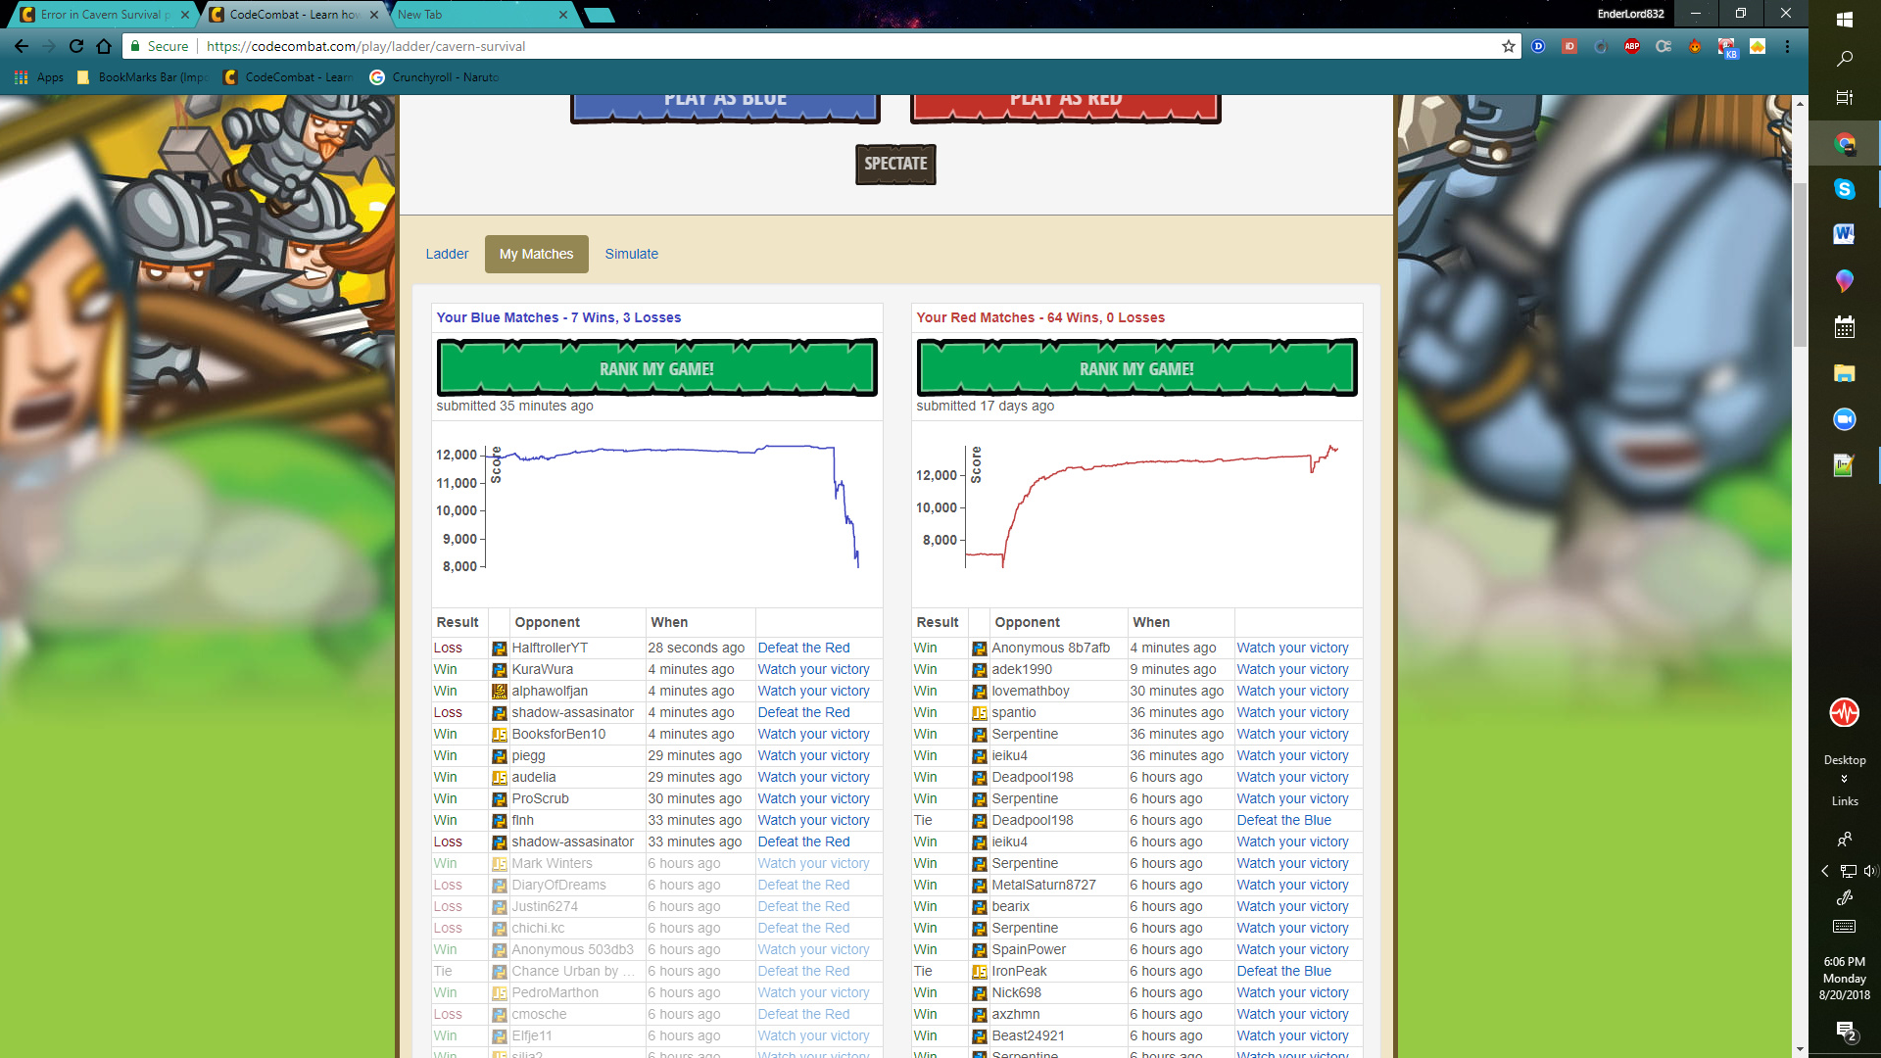
Task: Open the BookMarks Bar folder
Action: [x=141, y=77]
